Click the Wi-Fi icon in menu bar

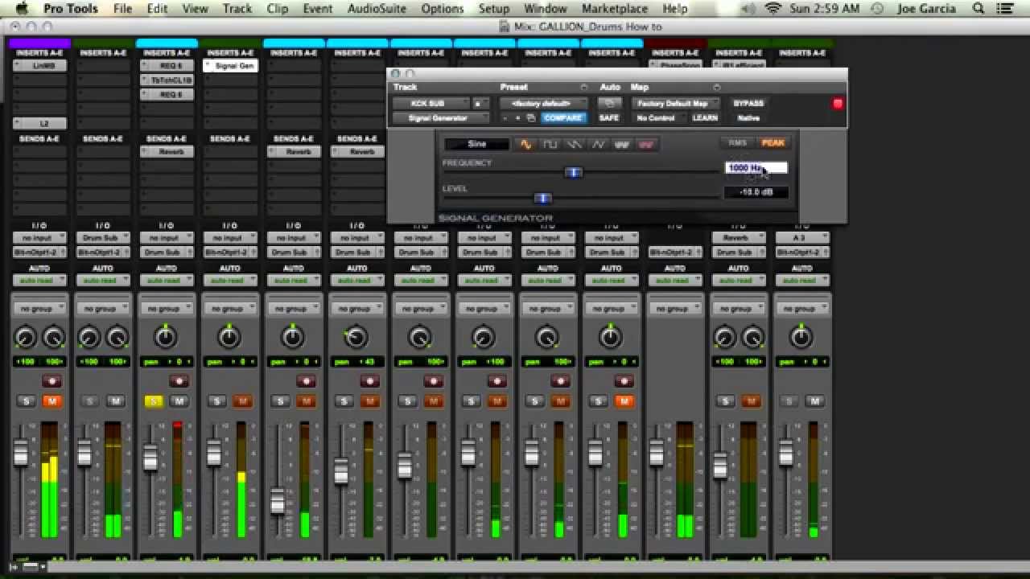click(773, 9)
